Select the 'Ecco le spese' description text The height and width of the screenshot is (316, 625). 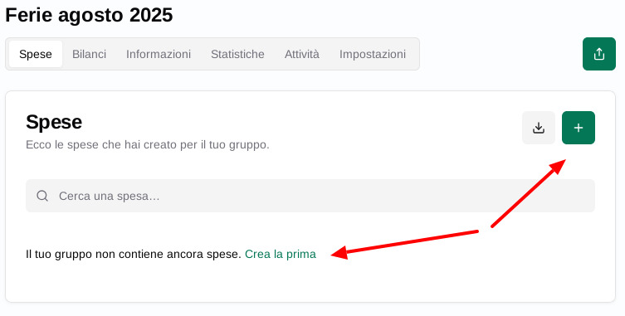148,144
